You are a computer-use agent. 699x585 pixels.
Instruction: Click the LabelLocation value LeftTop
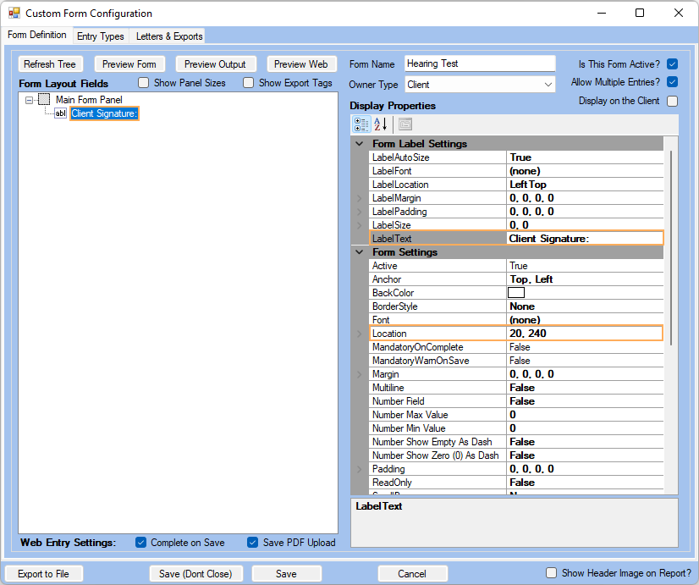(528, 185)
